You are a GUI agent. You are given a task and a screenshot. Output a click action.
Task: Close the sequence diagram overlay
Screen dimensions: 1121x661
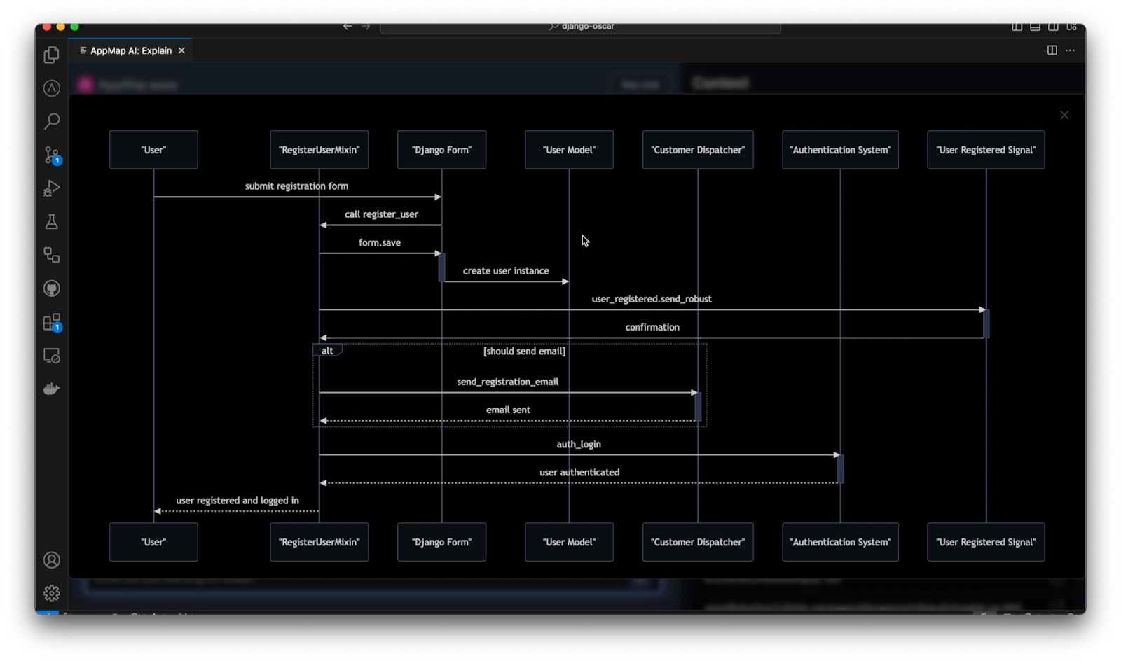(1064, 115)
